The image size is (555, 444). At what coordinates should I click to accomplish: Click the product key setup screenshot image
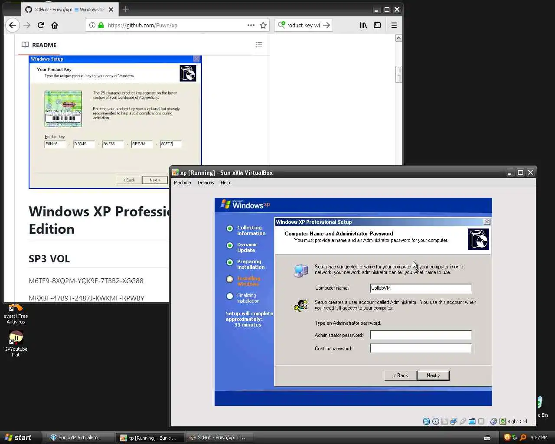[x=115, y=122]
